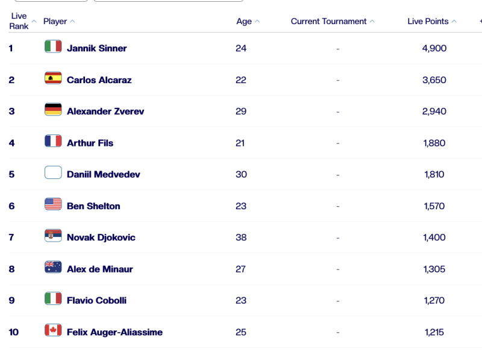This screenshot has height=355, width=482.
Task: Click the Serbian flag beside Novak Djokovic
Action: [53, 236]
